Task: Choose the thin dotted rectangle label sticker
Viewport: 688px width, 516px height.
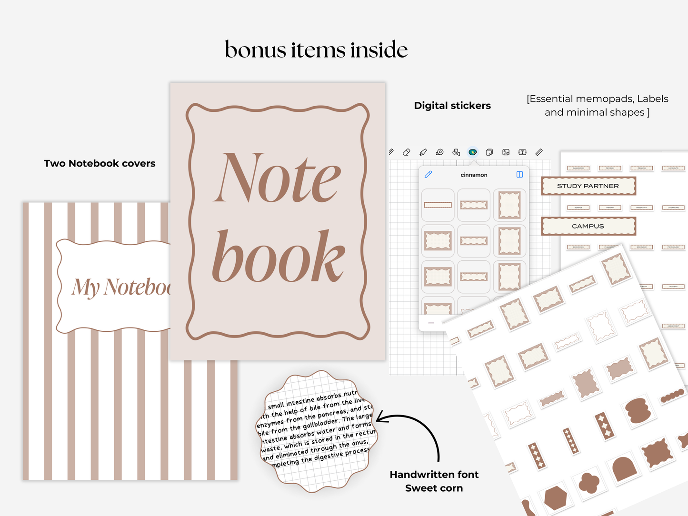Action: coord(438,205)
